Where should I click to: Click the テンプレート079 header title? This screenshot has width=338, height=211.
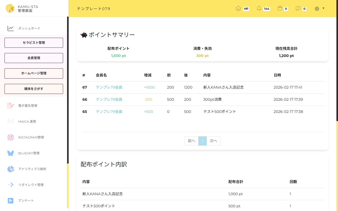click(93, 9)
